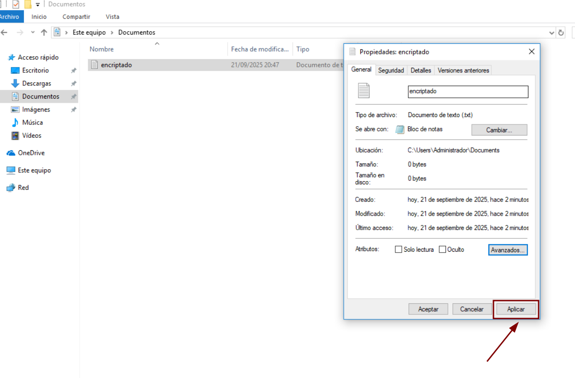Select the General tab
The height and width of the screenshot is (378, 575).
[361, 69]
